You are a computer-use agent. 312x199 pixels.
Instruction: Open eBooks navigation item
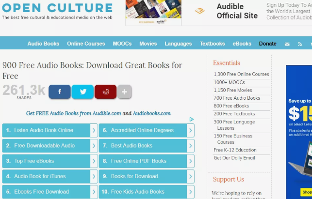242,44
